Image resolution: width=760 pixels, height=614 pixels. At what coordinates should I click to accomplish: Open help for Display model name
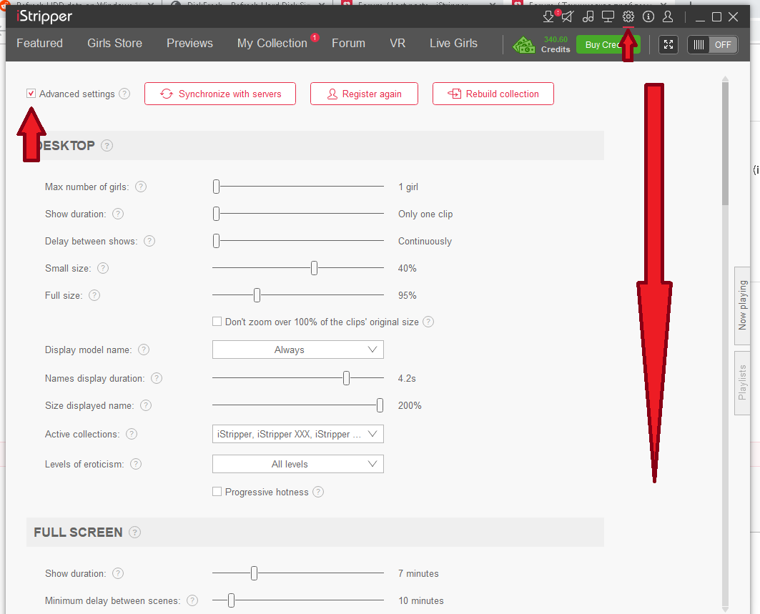click(144, 350)
